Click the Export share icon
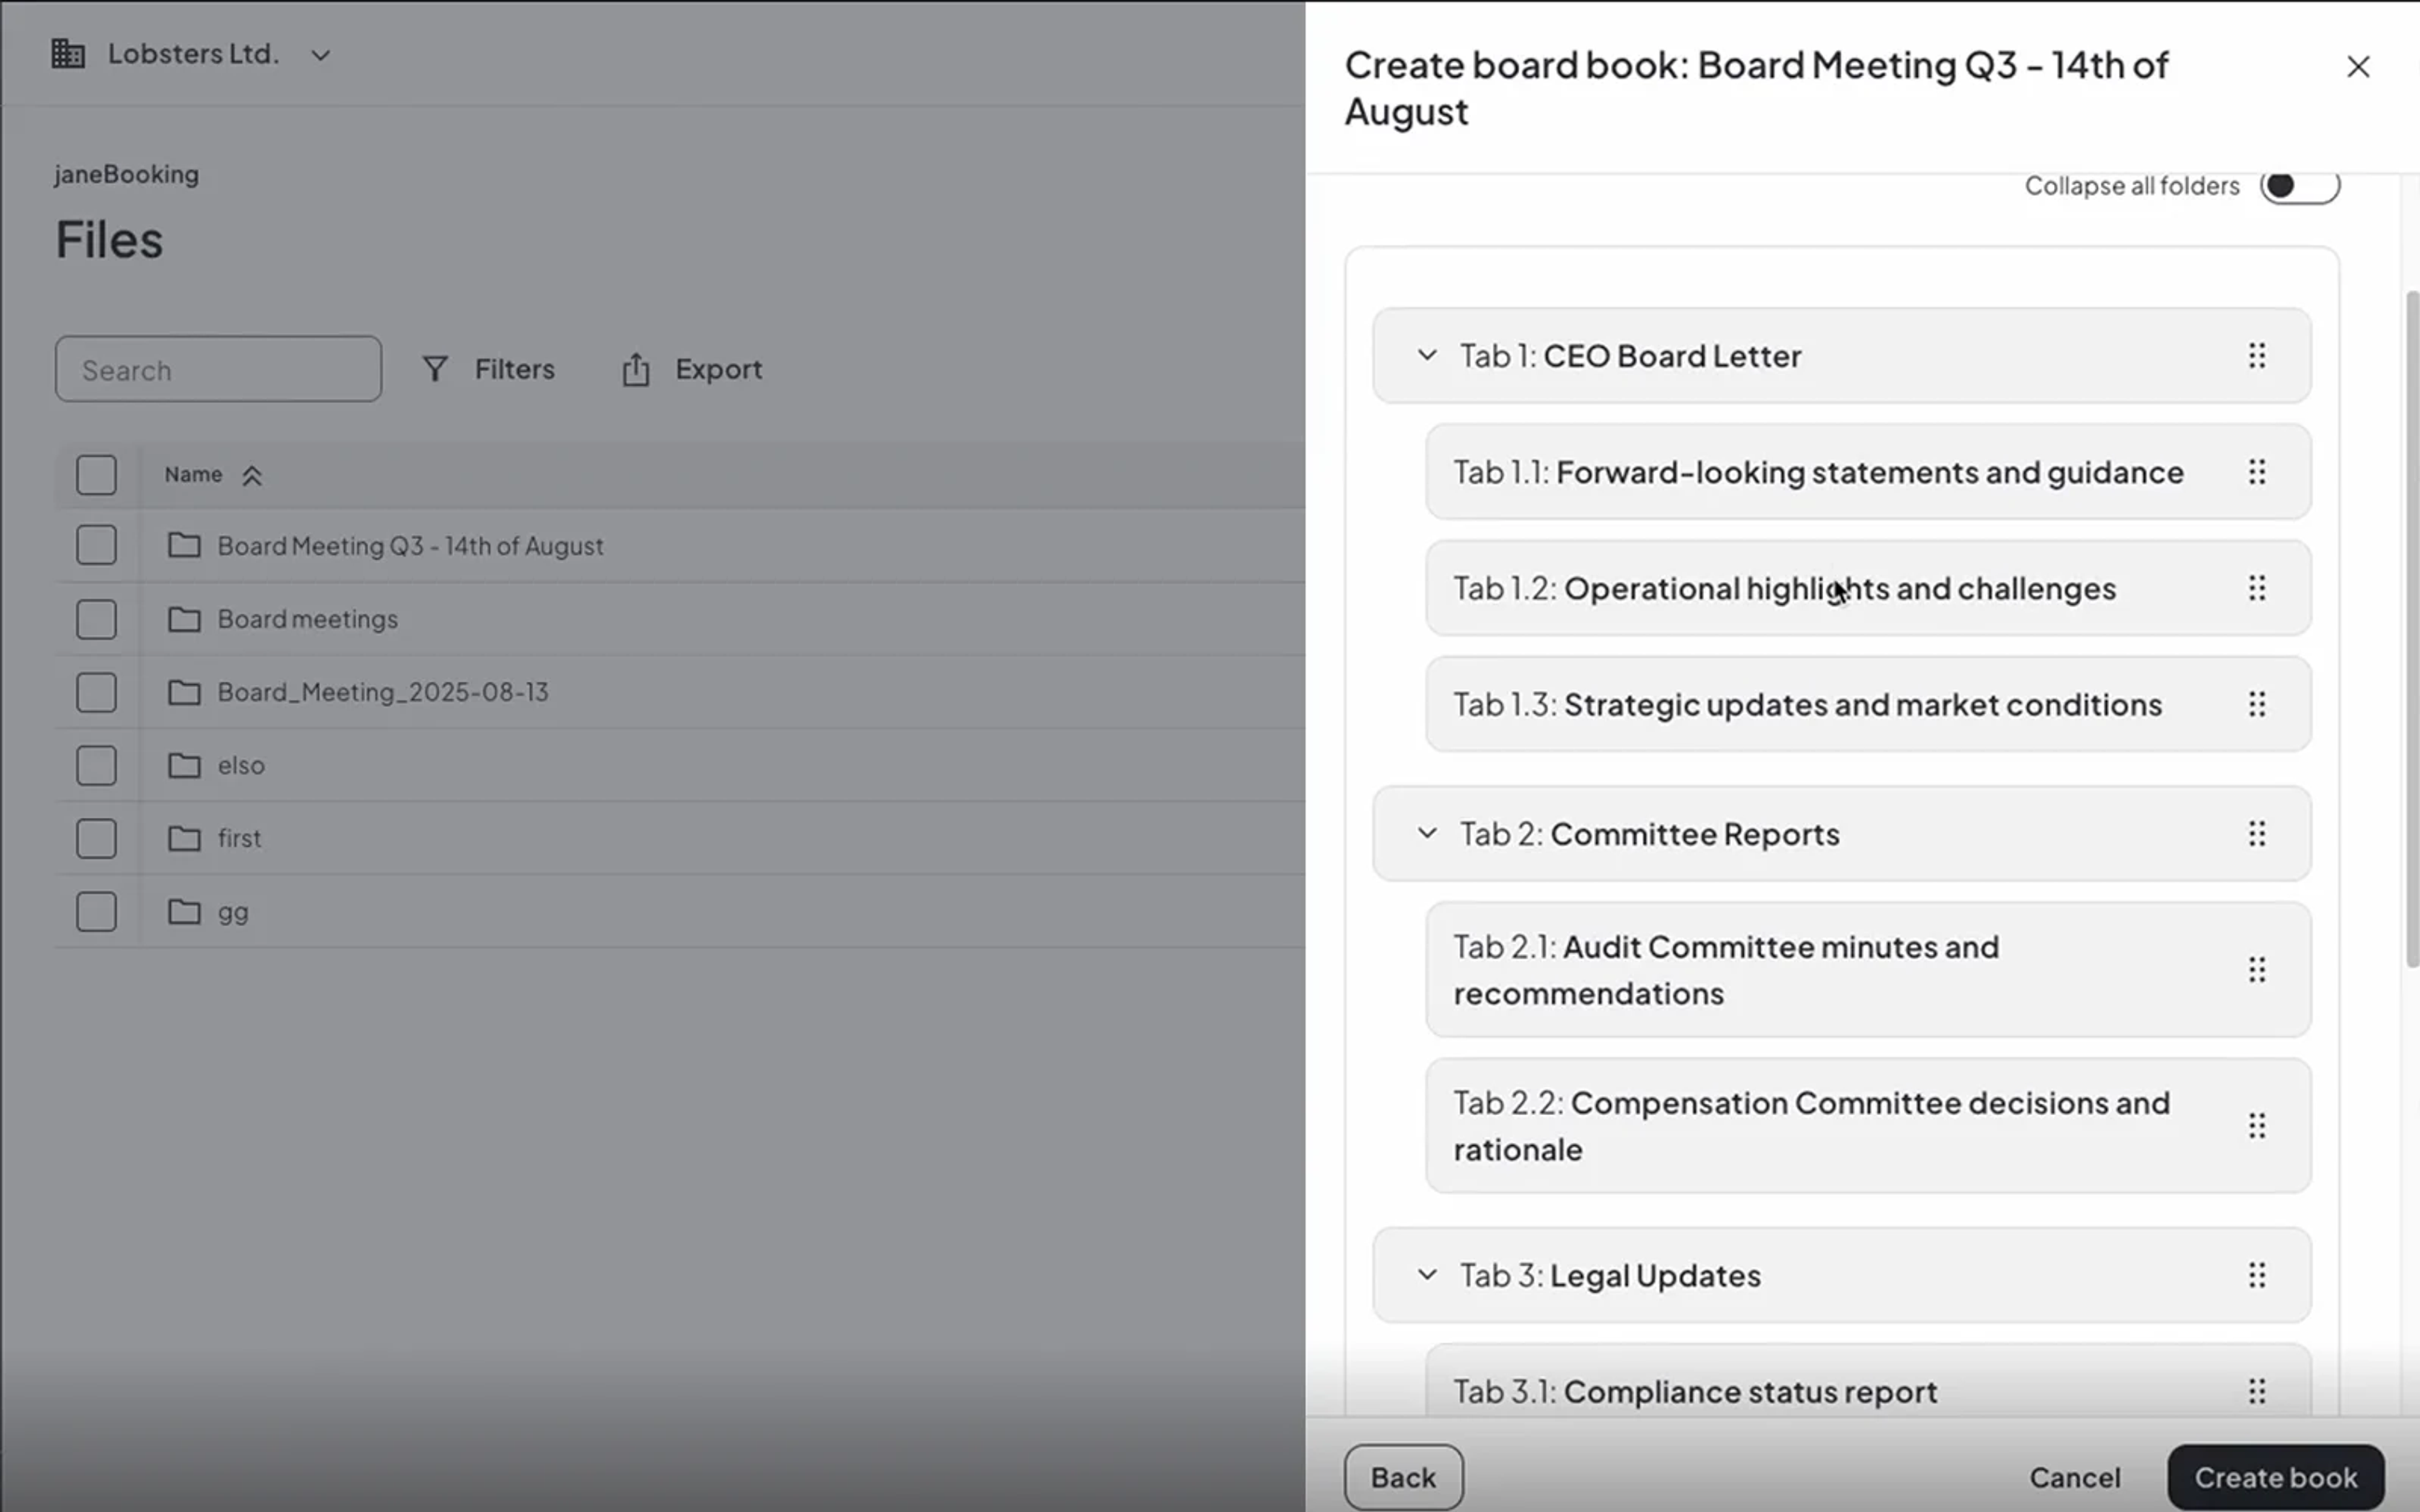The height and width of the screenshot is (1512, 2420). coord(636,369)
